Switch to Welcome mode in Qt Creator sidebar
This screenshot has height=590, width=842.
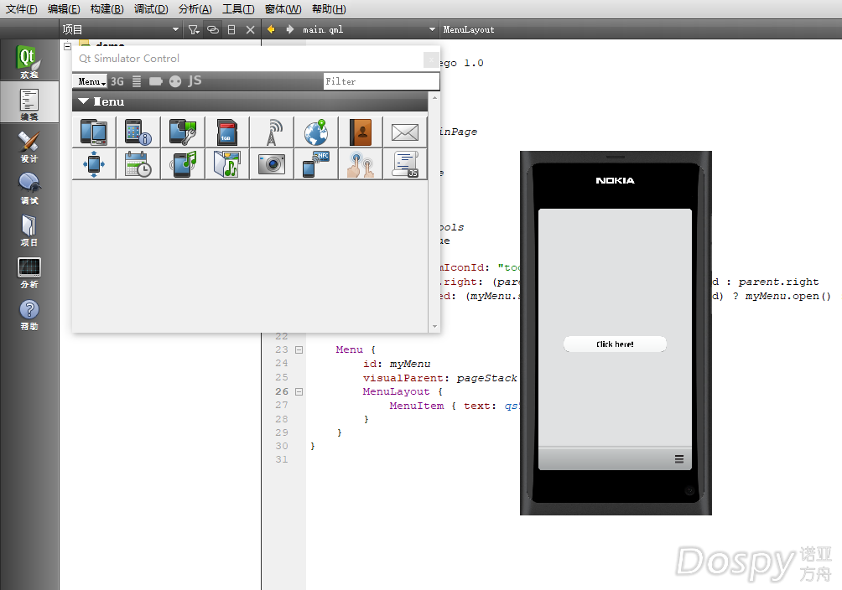(x=29, y=62)
